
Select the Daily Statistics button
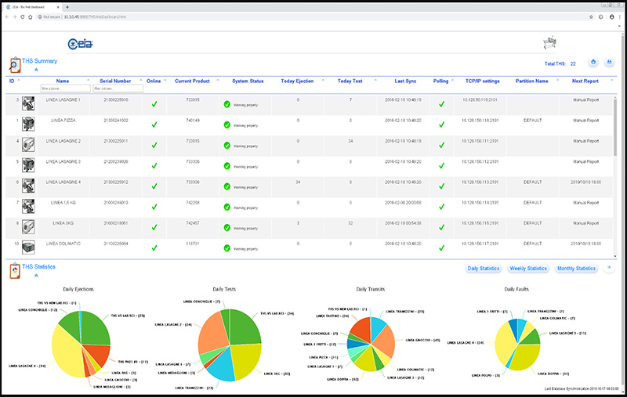[484, 269]
